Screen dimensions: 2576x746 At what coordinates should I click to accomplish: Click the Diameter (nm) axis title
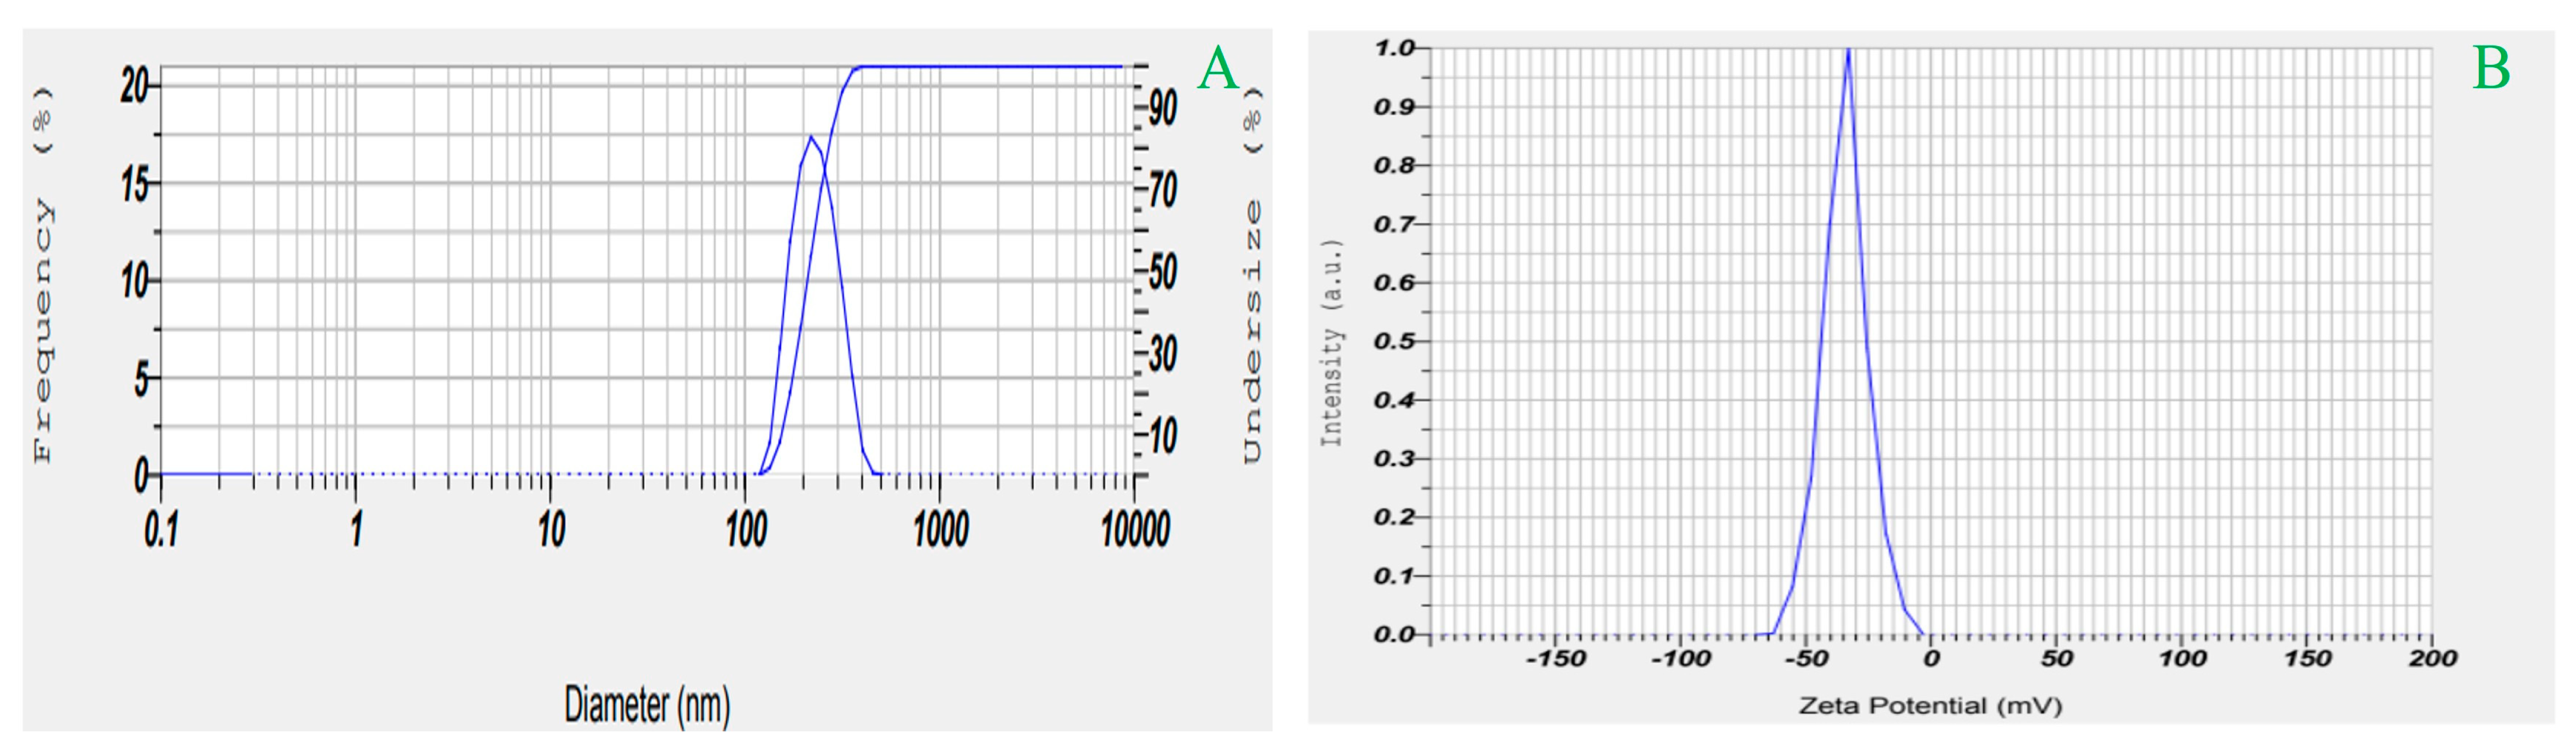(x=647, y=705)
